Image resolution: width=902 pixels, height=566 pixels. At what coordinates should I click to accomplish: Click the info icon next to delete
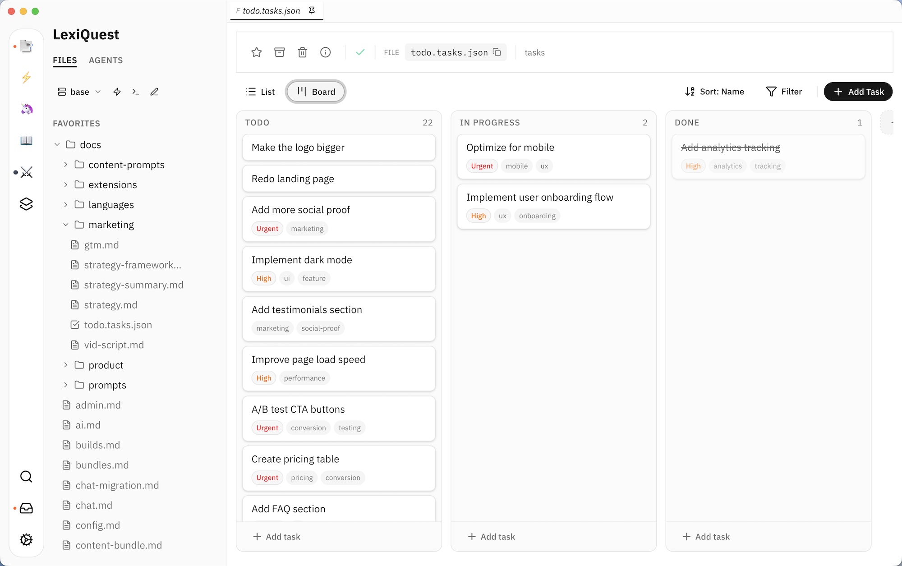click(326, 52)
